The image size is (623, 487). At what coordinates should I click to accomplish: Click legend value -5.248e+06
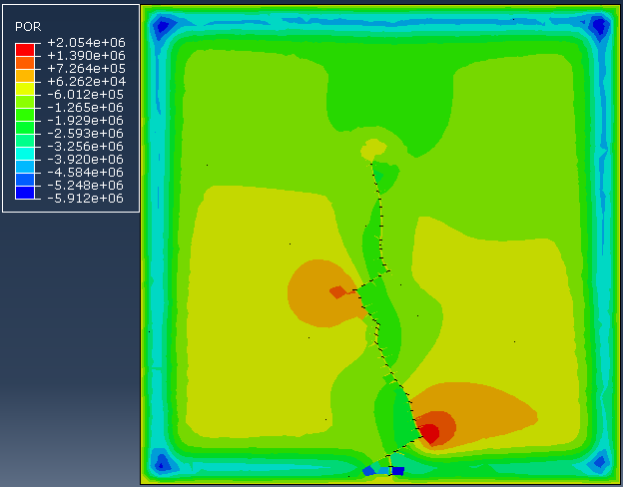coord(85,186)
